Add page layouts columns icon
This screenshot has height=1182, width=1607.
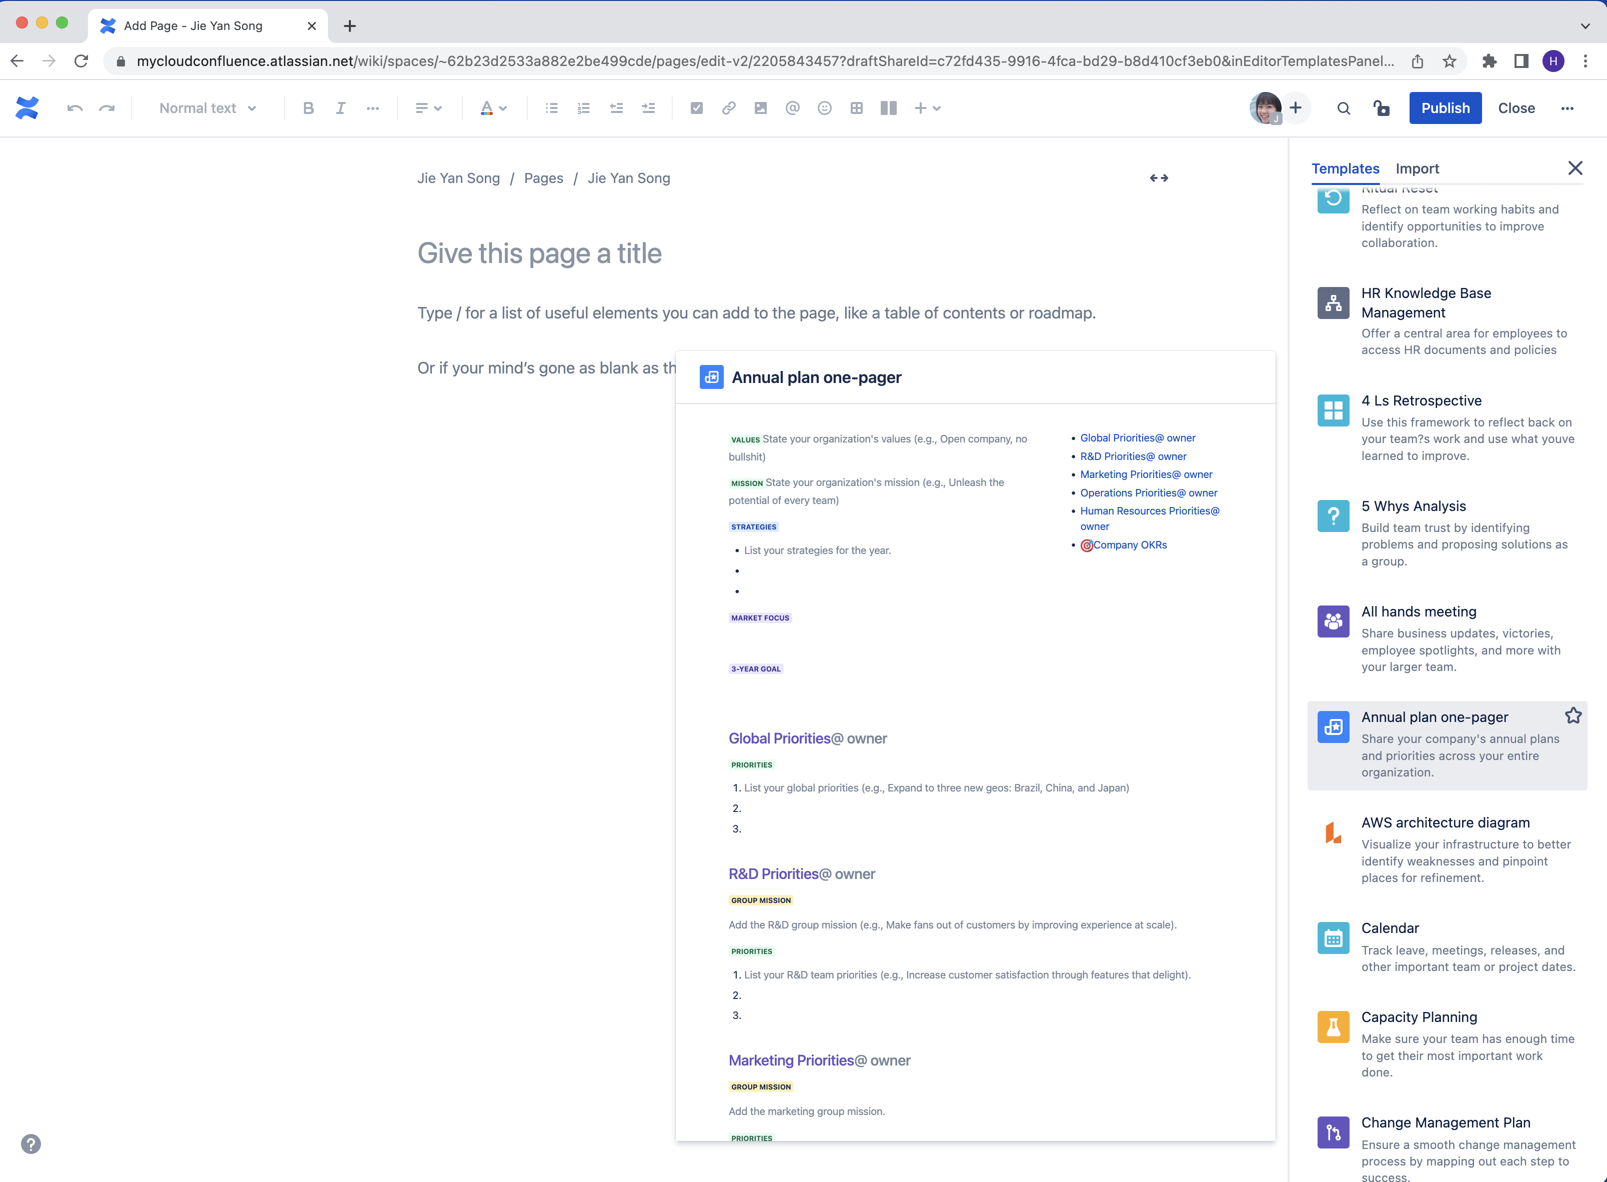pos(888,108)
